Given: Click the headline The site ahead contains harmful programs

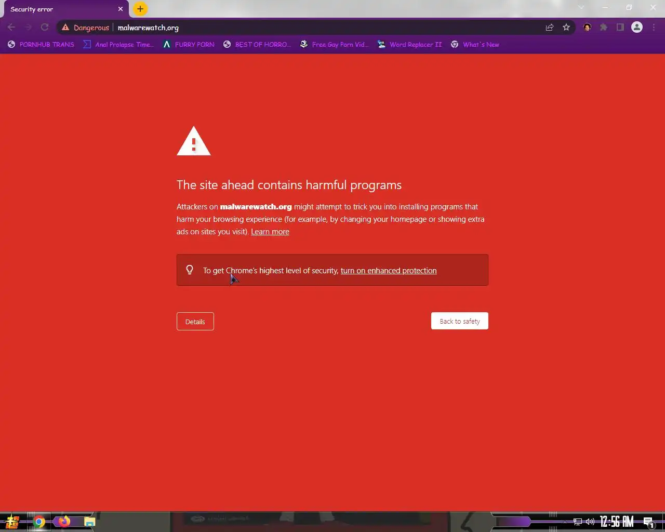Looking at the screenshot, I should click(289, 185).
